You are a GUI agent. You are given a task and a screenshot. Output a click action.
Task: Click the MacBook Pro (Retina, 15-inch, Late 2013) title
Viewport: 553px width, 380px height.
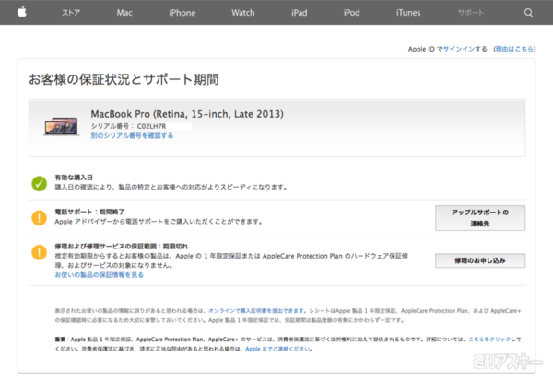[x=187, y=114]
